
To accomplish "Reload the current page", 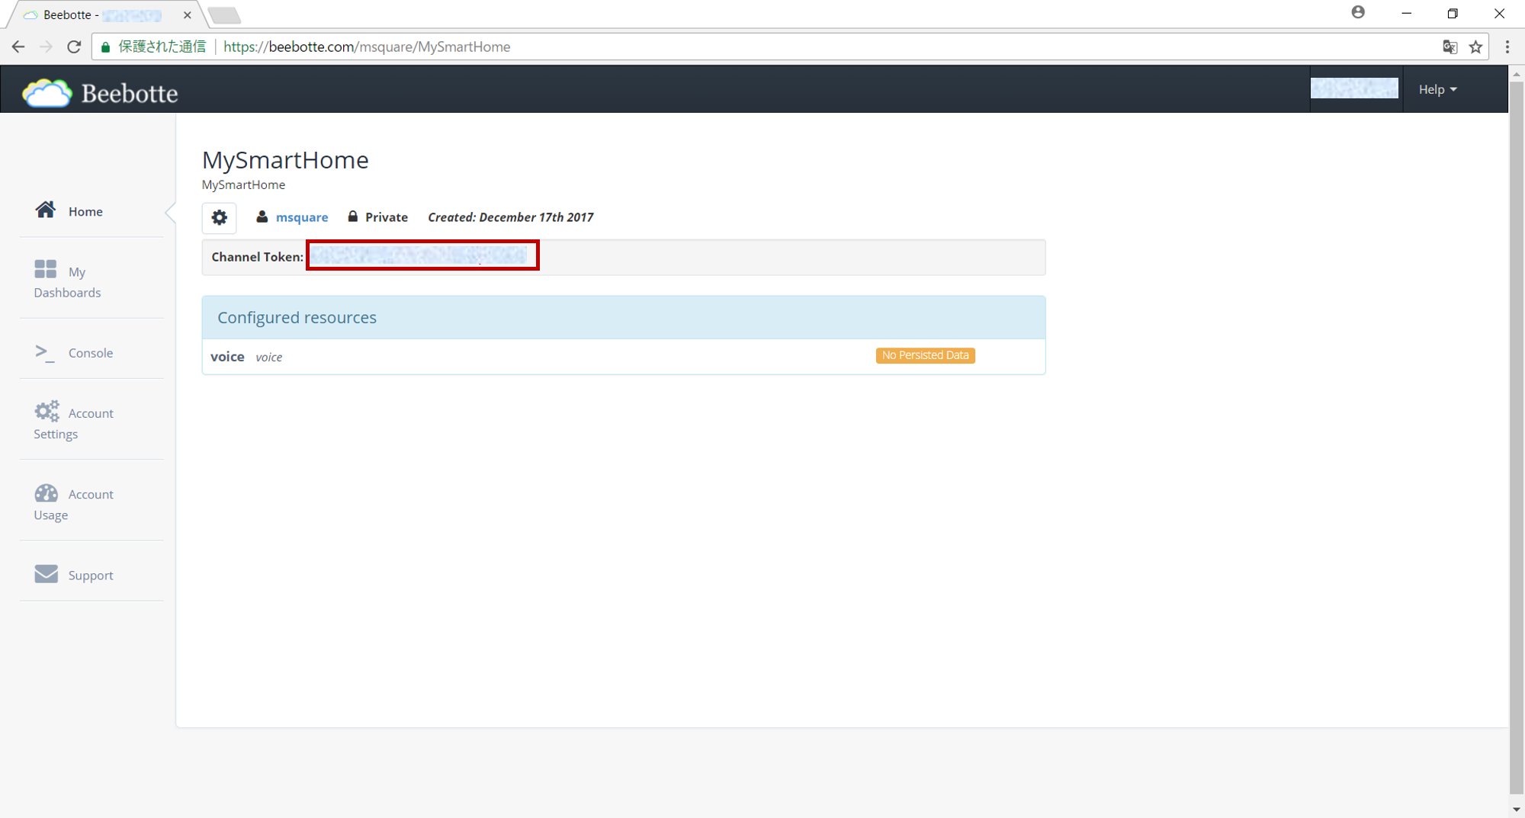I will coord(74,47).
